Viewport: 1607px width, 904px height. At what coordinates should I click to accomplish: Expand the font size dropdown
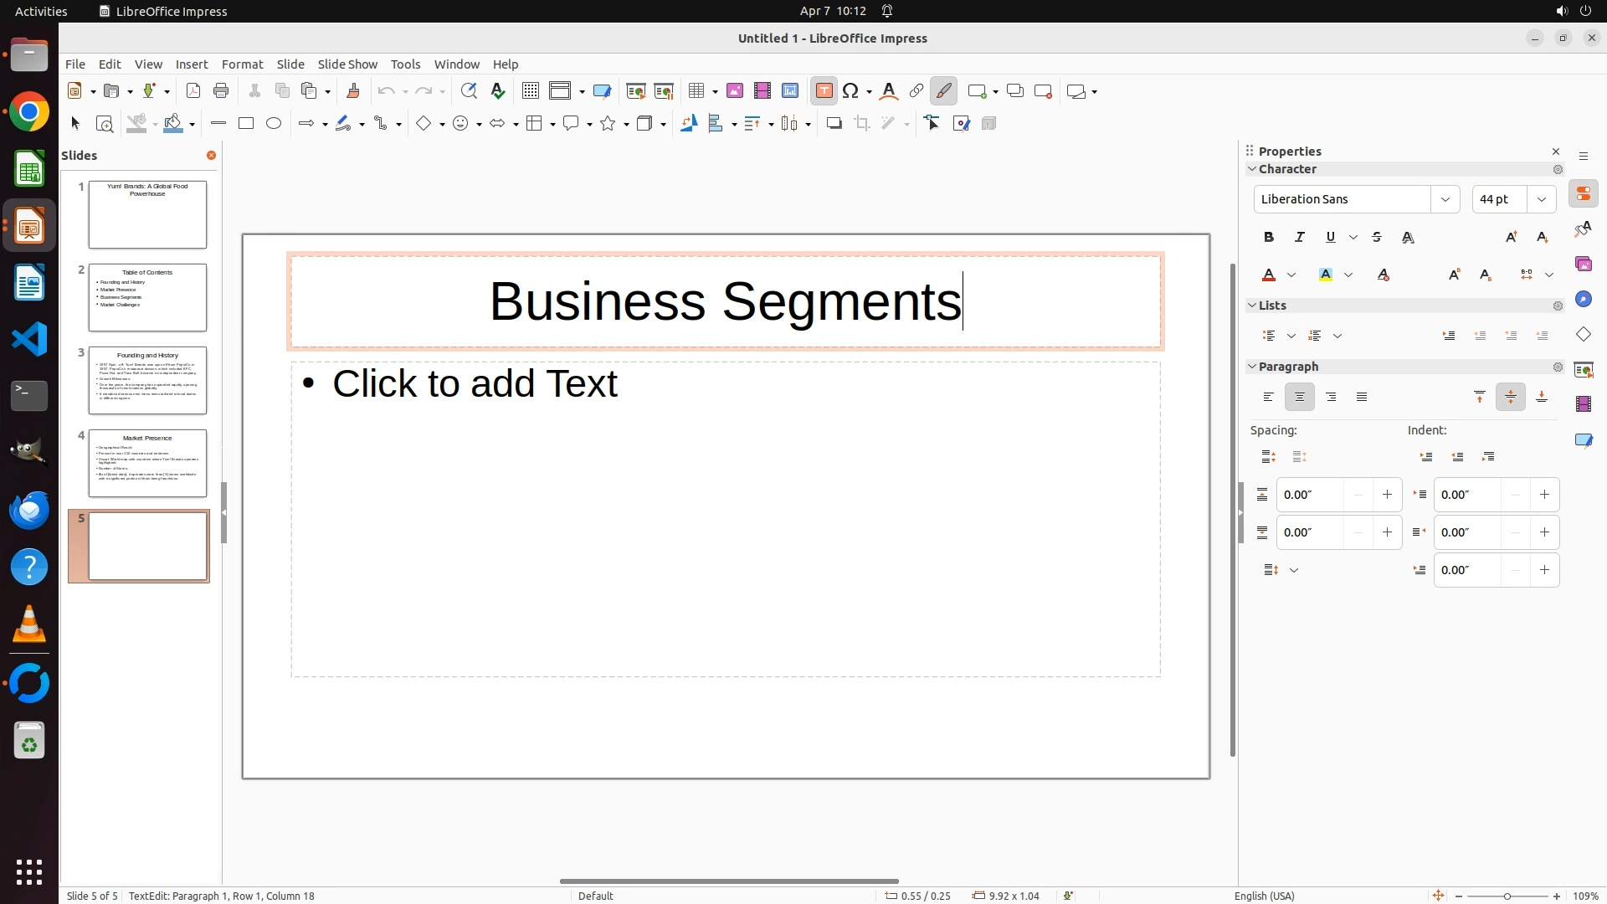click(x=1542, y=199)
